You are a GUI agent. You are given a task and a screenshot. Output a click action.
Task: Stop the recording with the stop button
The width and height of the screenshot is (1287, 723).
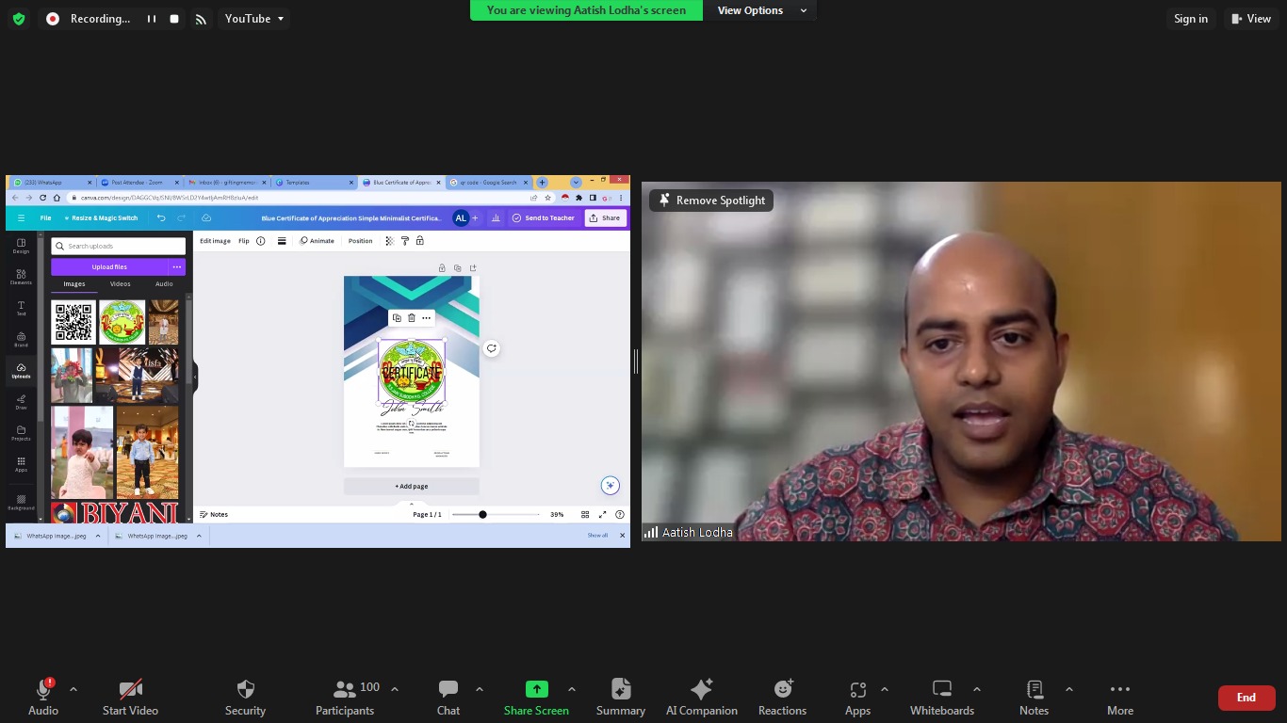pos(174,19)
